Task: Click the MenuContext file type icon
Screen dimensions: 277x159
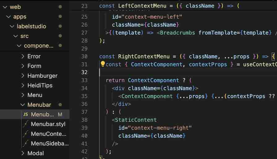Action: pyautogui.click(x=25, y=134)
